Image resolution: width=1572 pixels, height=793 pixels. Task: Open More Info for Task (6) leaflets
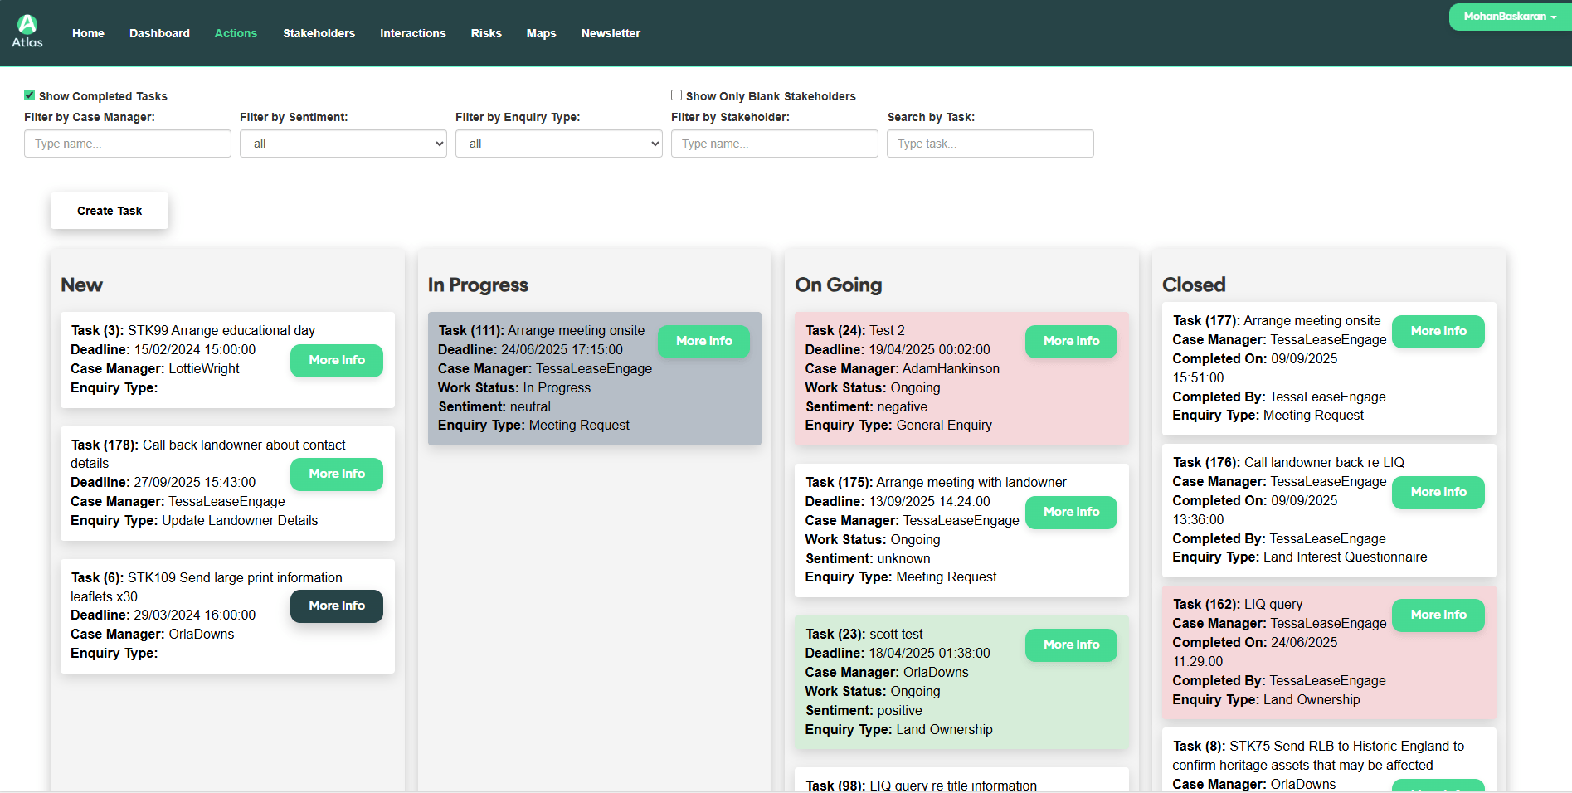[x=336, y=606]
